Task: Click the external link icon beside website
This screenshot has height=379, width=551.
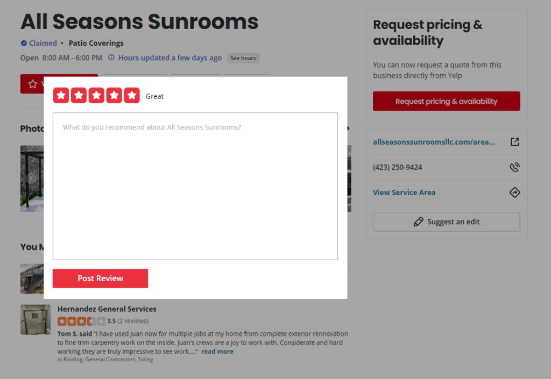Action: (515, 142)
